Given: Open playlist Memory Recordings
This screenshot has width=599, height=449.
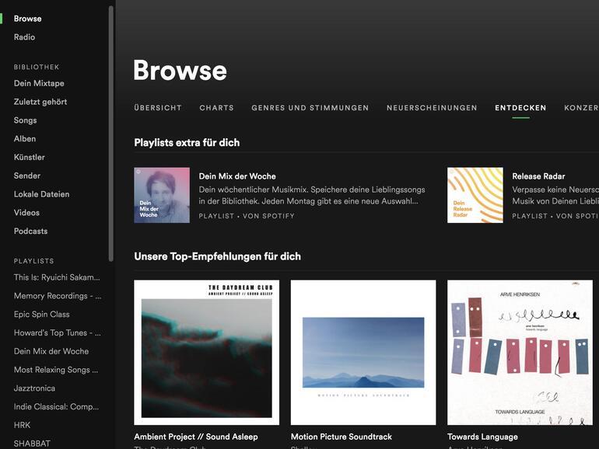Looking at the screenshot, I should tap(58, 296).
